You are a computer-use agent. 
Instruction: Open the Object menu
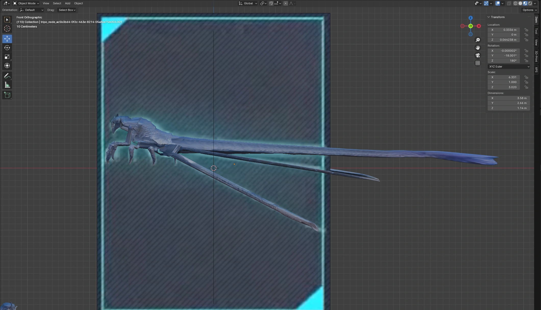point(78,3)
